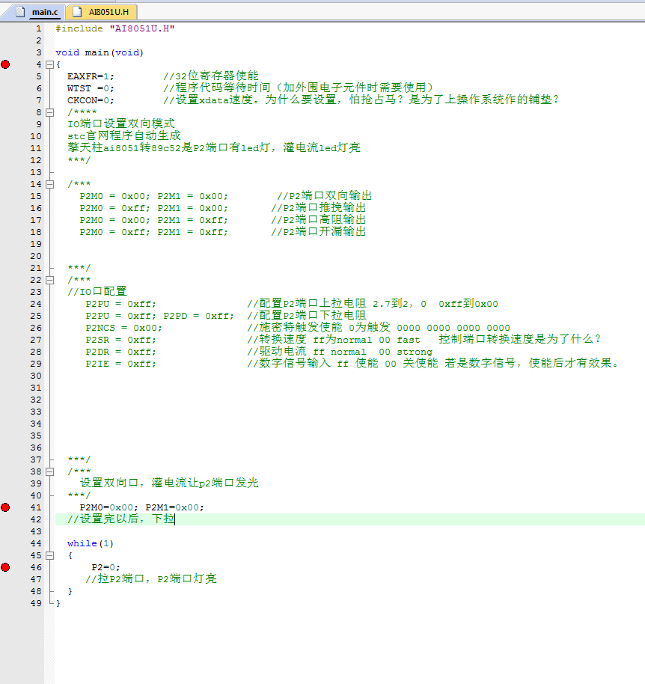Image resolution: width=645 pixels, height=684 pixels.
Task: Click the file icon on AI8051U.H tab
Action: tap(76, 12)
